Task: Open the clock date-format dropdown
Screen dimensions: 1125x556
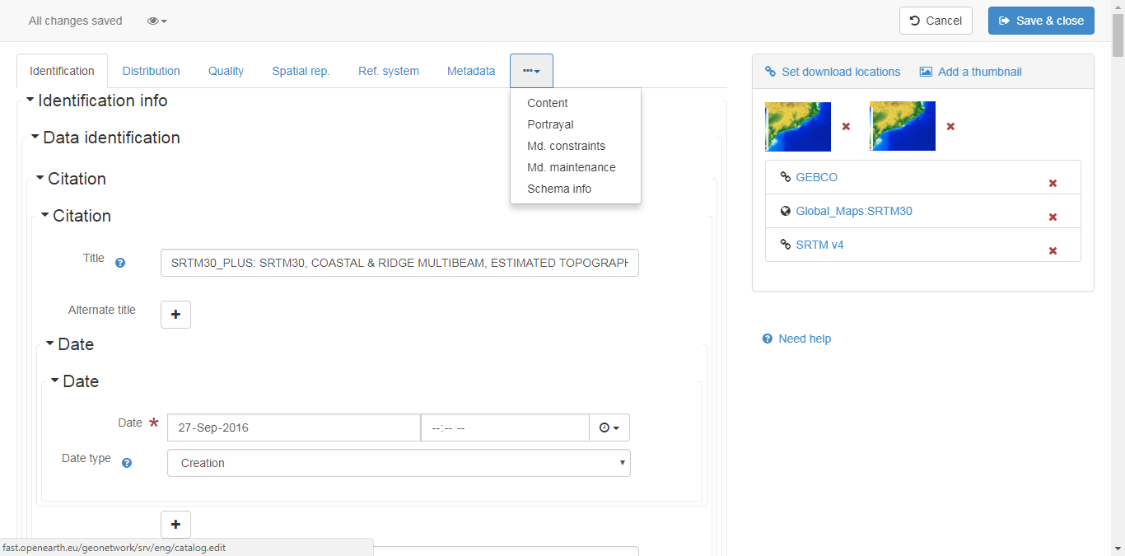Action: click(x=609, y=428)
